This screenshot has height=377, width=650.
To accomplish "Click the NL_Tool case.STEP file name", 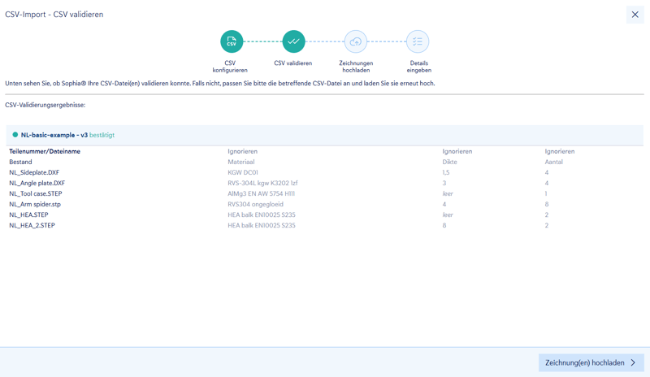I will point(36,193).
